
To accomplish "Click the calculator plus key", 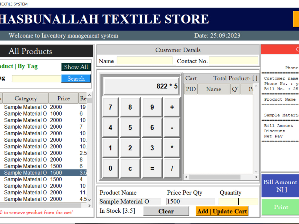I will [x=172, y=107].
